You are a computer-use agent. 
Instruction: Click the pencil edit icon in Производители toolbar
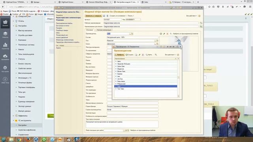(140, 55)
